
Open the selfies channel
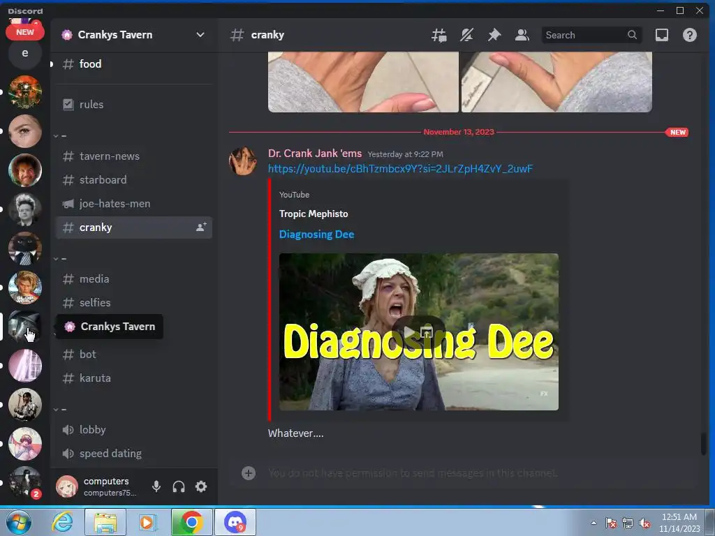pos(133,303)
